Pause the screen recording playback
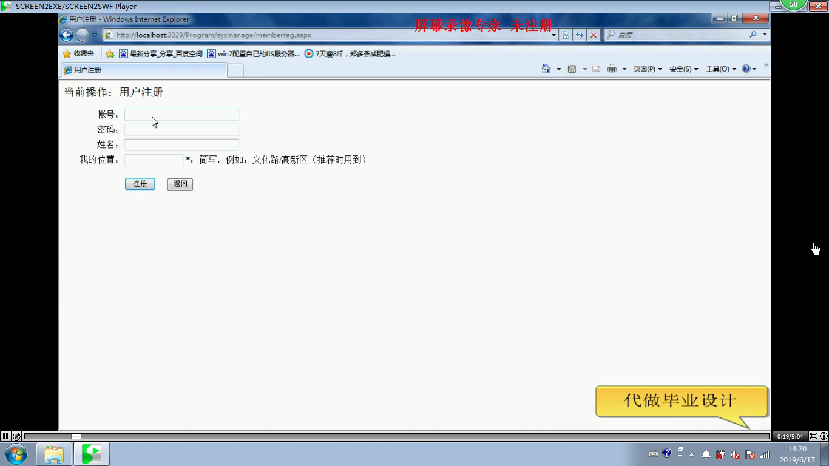The height and width of the screenshot is (466, 829). point(5,436)
